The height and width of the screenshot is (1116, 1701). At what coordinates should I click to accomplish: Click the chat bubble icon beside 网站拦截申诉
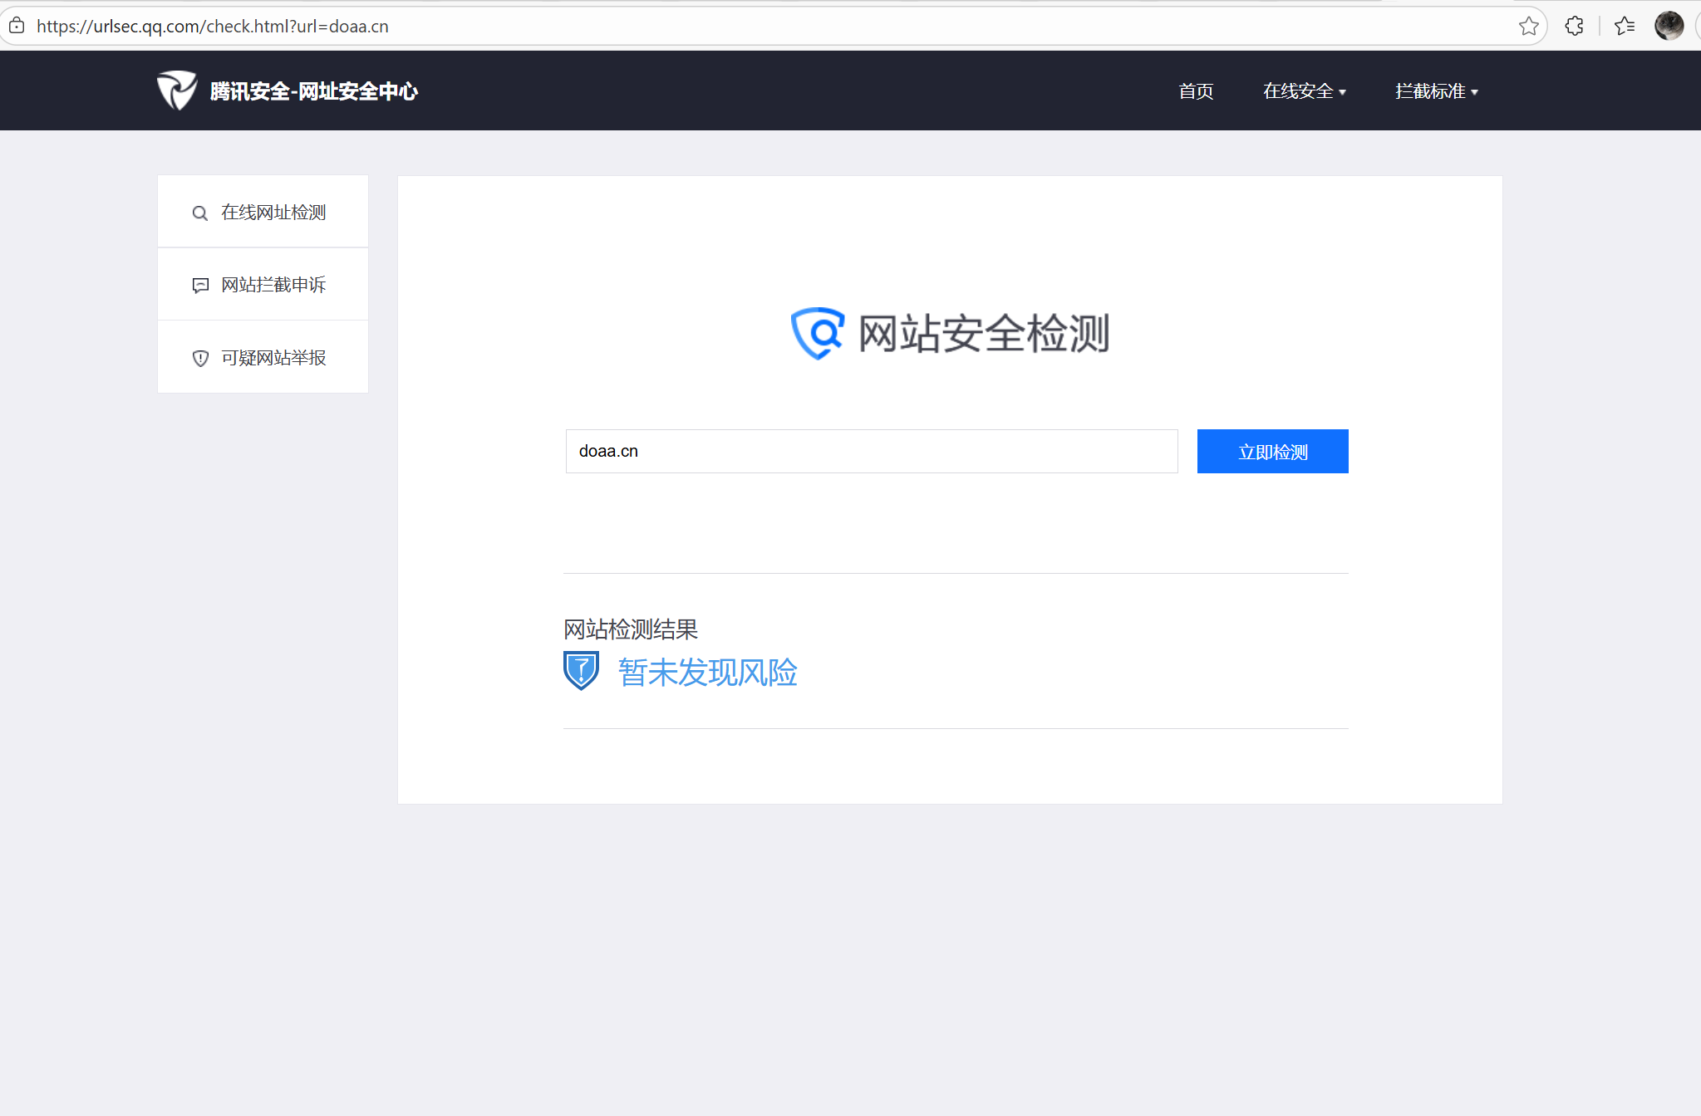pos(200,286)
